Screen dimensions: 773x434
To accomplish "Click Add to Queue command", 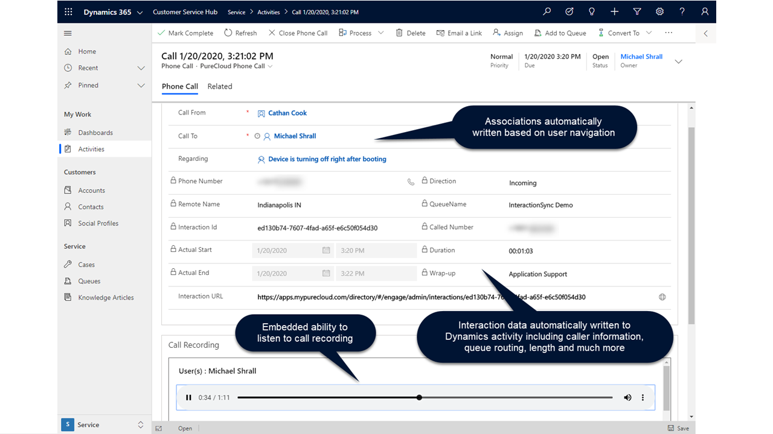I will [560, 33].
